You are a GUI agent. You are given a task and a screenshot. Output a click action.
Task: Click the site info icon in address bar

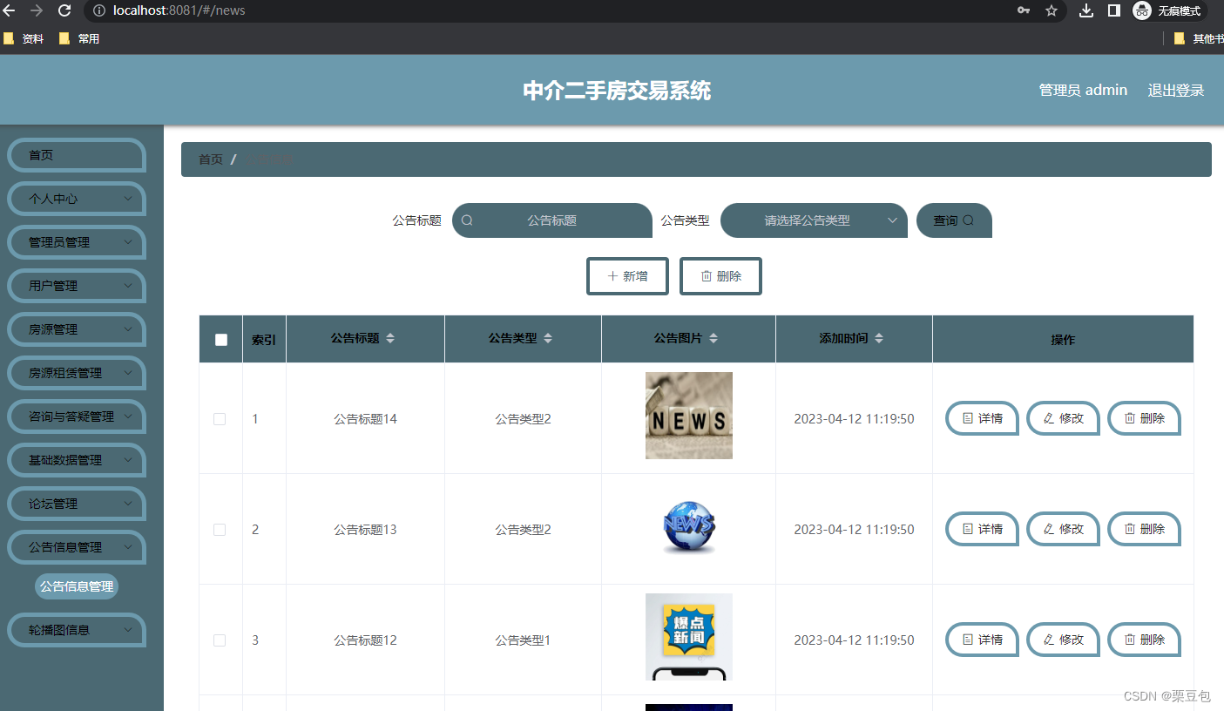pyautogui.click(x=98, y=10)
